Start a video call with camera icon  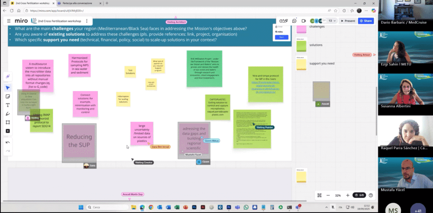click(x=304, y=21)
